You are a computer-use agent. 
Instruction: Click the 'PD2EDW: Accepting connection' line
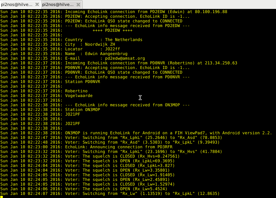tap(128, 16)
